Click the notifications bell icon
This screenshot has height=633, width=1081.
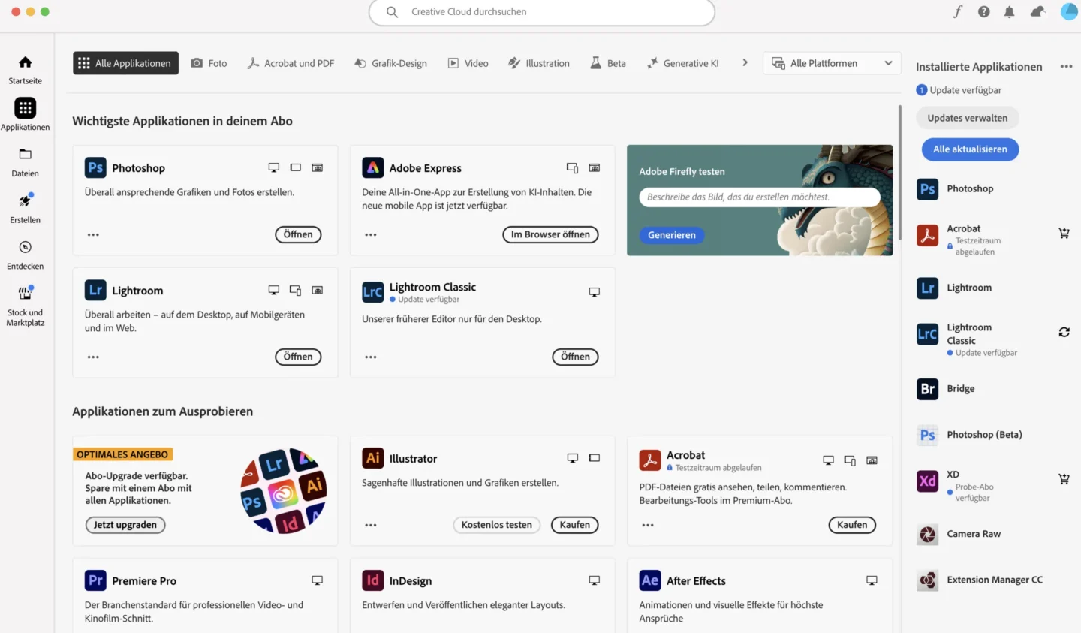click(x=1009, y=12)
